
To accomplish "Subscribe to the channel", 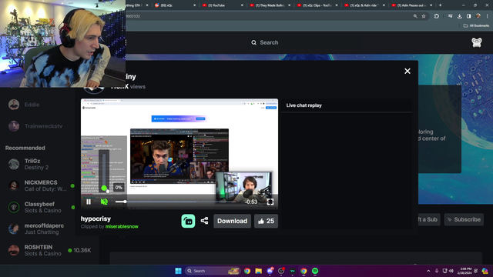I will coord(464,219).
